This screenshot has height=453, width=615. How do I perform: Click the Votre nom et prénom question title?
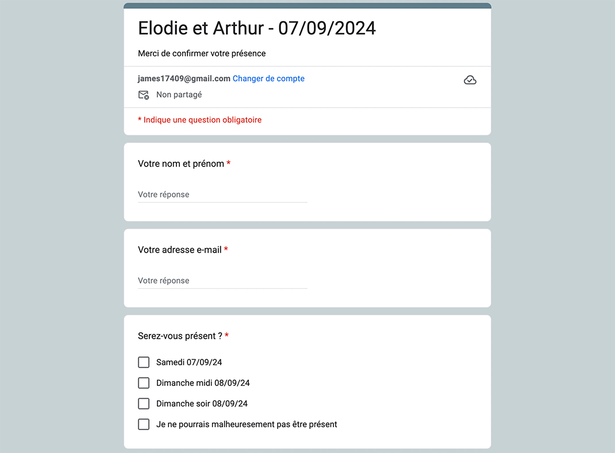click(x=181, y=164)
